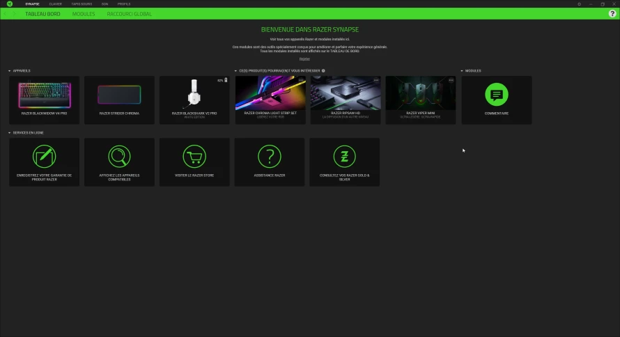Open the Profils tab
This screenshot has height=337, width=620.
point(124,4)
